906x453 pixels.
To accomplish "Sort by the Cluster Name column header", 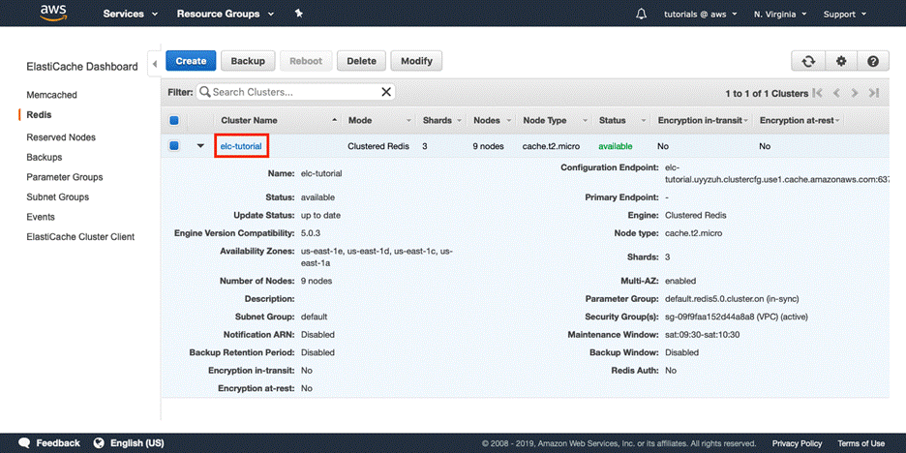I will [x=249, y=121].
